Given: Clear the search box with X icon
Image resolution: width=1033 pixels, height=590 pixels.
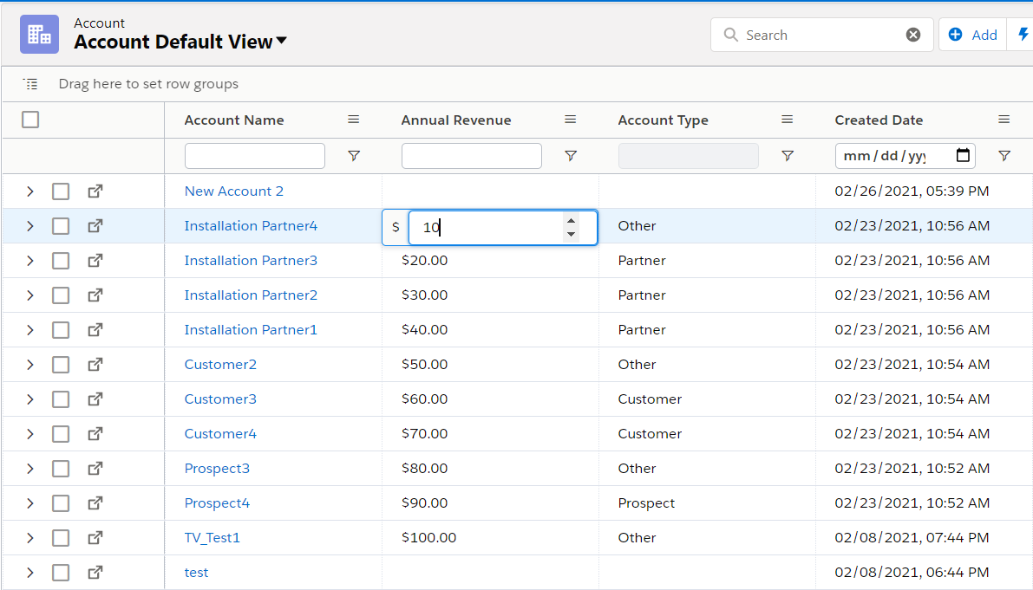Looking at the screenshot, I should 913,35.
